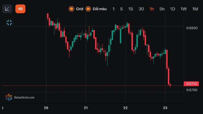
Task: Collapse the chart from fullscreen
Action: 9,23
